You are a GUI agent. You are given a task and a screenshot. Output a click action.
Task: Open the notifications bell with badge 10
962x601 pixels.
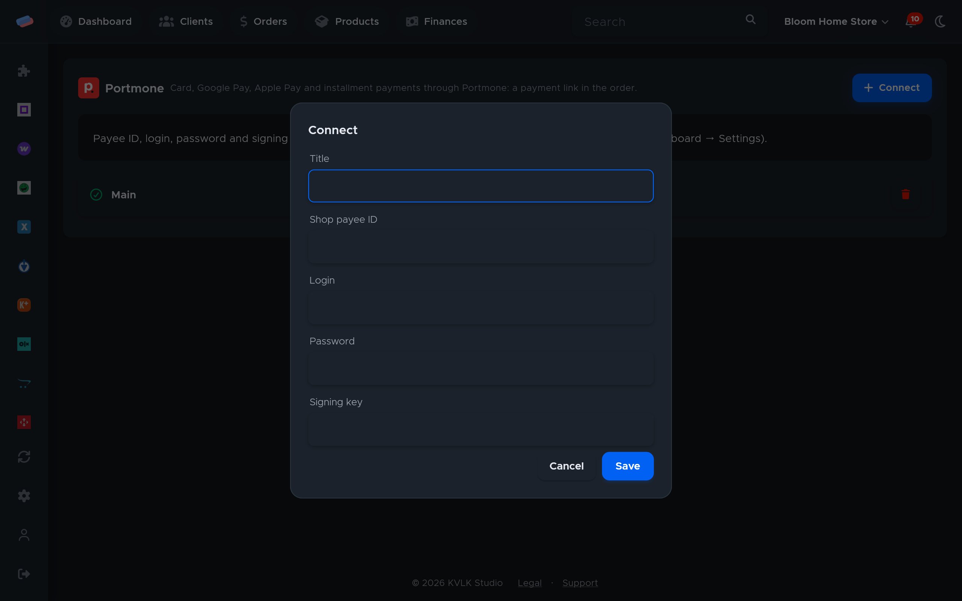point(913,21)
